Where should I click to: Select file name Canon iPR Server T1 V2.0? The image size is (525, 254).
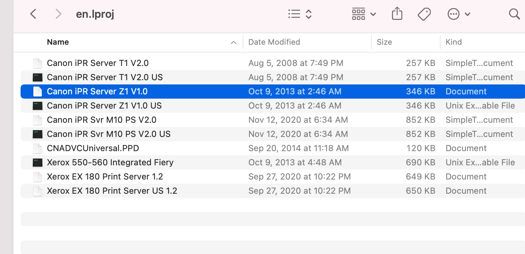[98, 63]
